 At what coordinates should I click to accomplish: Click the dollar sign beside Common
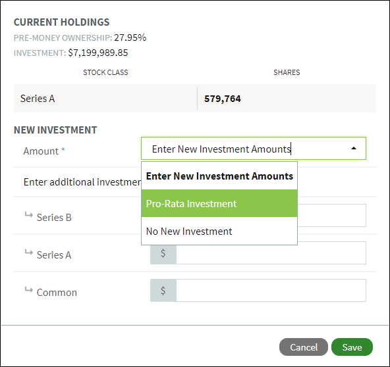click(163, 290)
